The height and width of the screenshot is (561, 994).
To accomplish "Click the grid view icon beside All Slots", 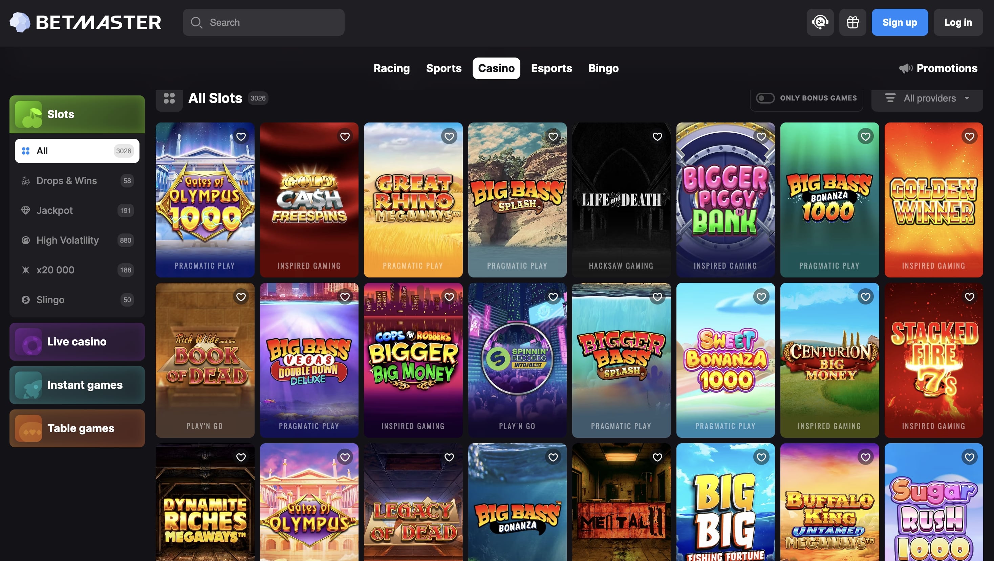I will click(169, 99).
